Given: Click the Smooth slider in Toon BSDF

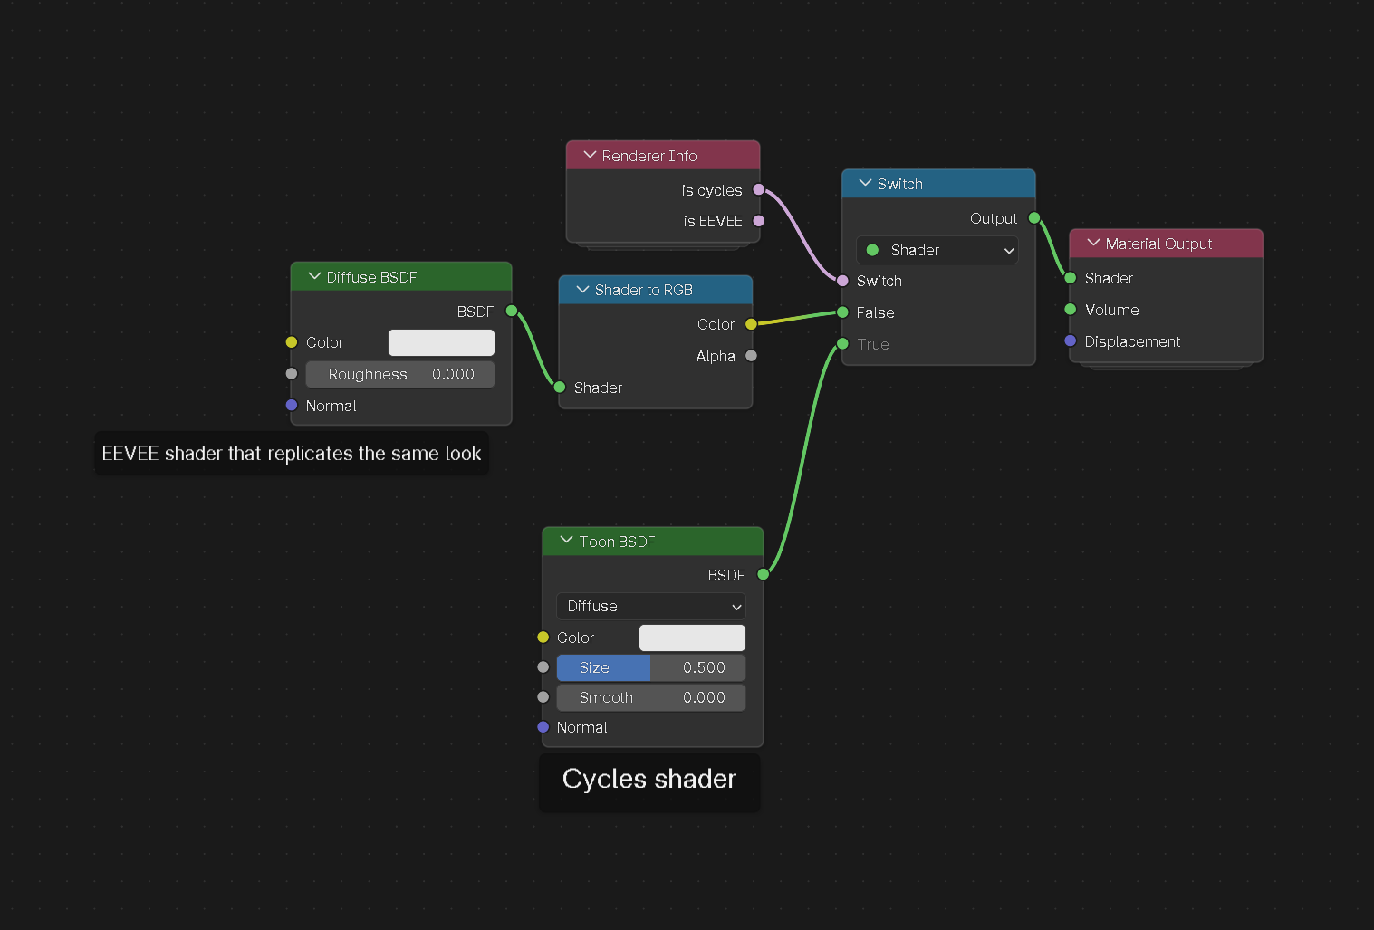Looking at the screenshot, I should (x=651, y=697).
